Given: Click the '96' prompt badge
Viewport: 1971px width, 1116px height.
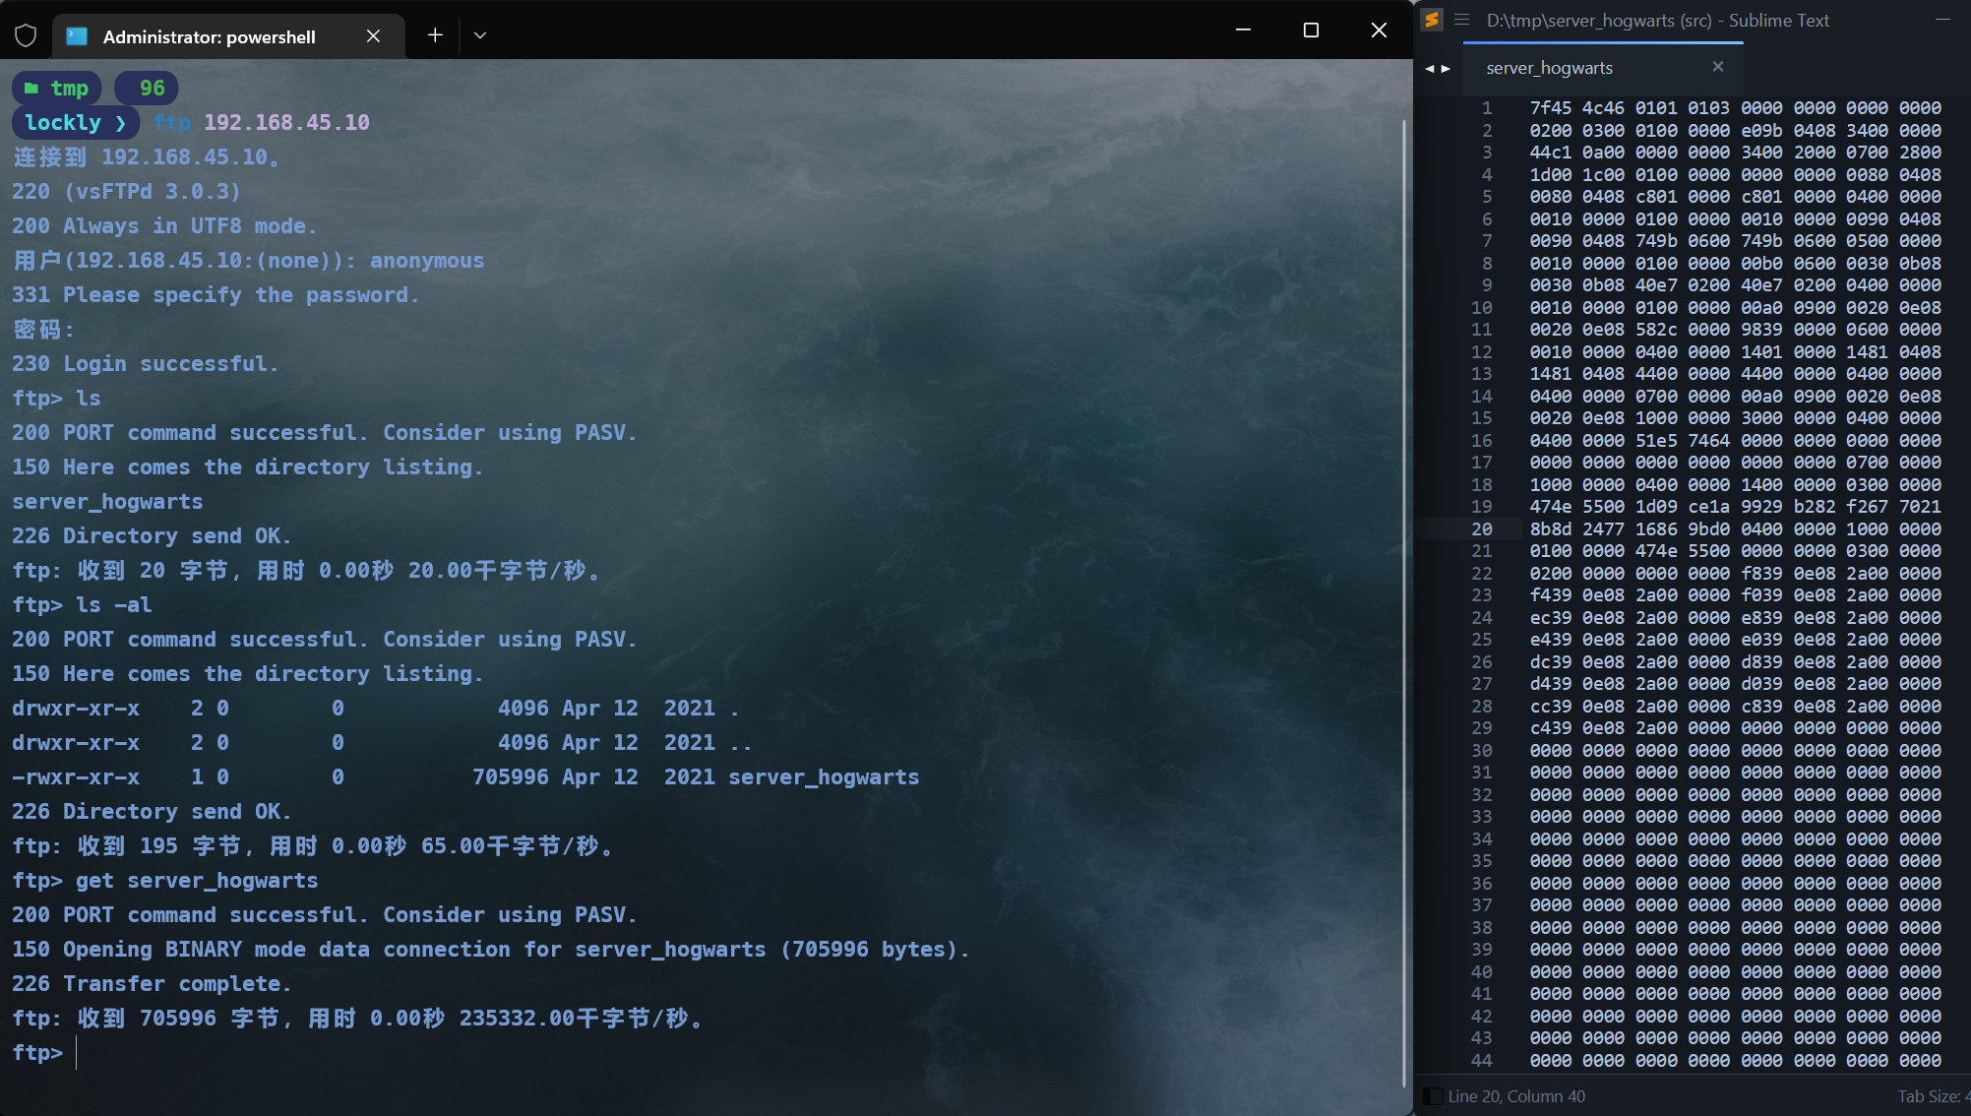Looking at the screenshot, I should (147, 88).
